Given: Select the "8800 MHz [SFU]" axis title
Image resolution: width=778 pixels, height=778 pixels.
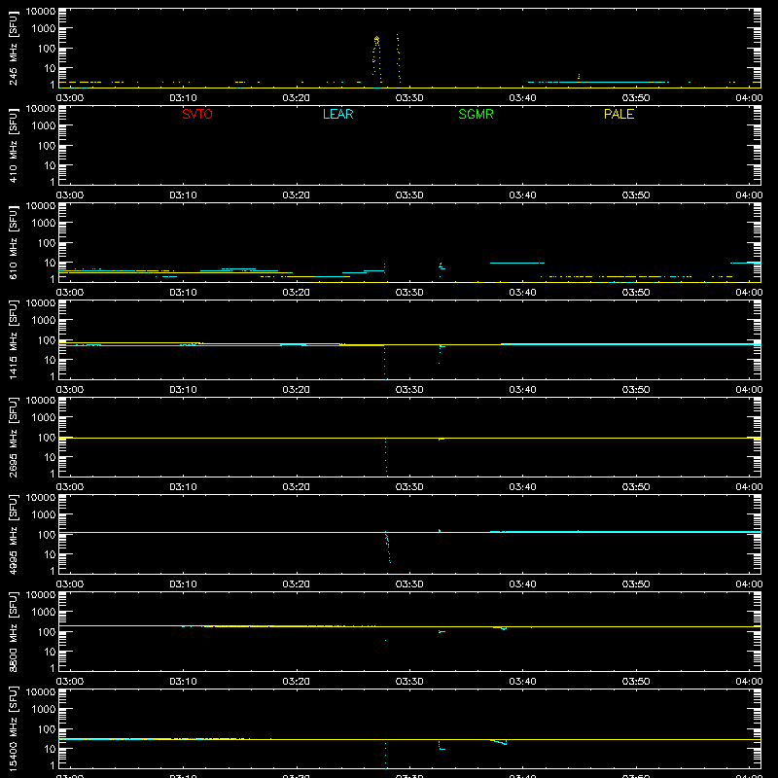Looking at the screenshot, I should tap(13, 631).
